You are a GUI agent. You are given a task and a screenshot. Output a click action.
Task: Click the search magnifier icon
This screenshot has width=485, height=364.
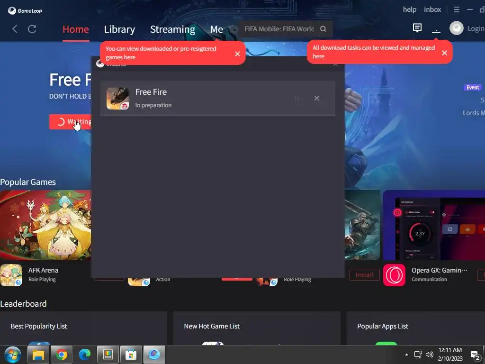click(323, 29)
